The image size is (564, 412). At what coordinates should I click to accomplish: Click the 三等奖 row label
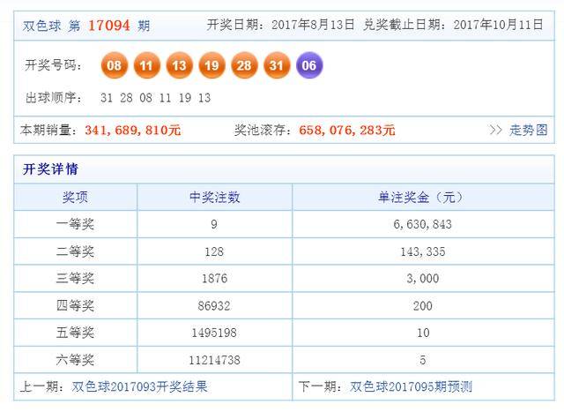click(75, 279)
